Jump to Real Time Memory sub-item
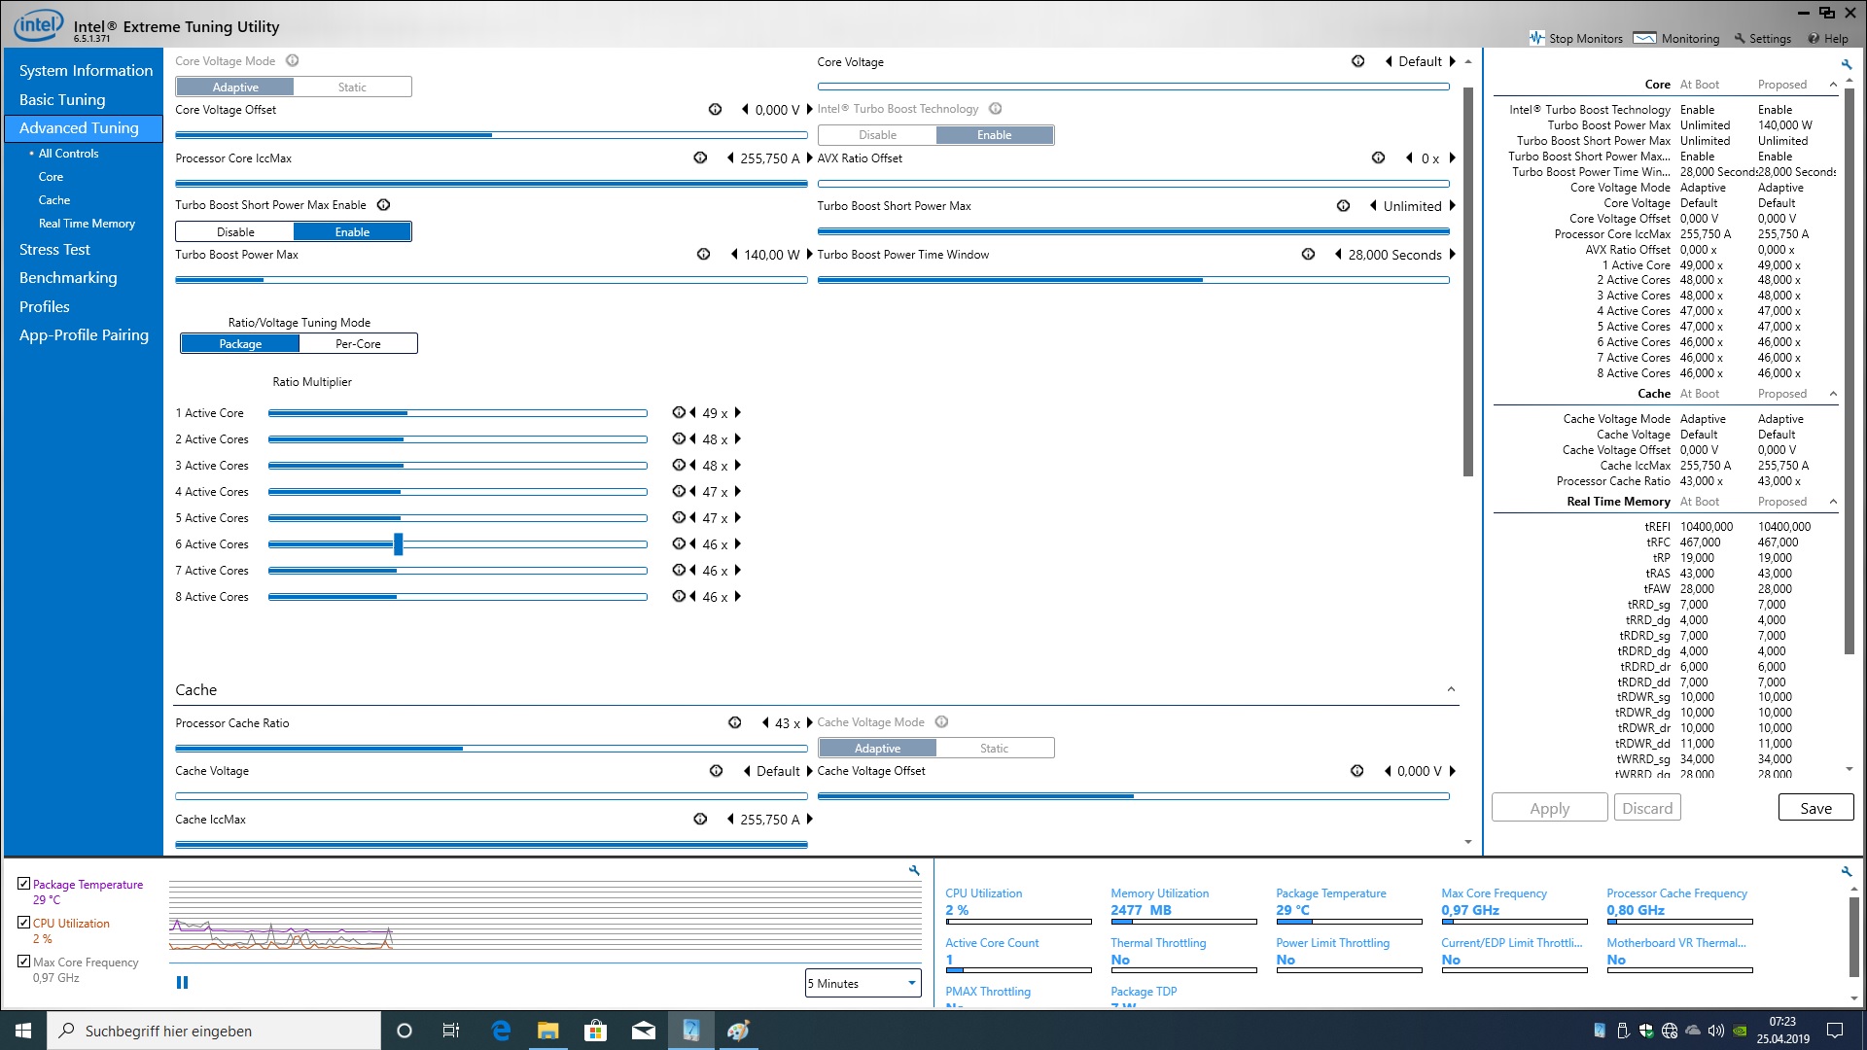The height and width of the screenshot is (1050, 1867). click(x=87, y=224)
